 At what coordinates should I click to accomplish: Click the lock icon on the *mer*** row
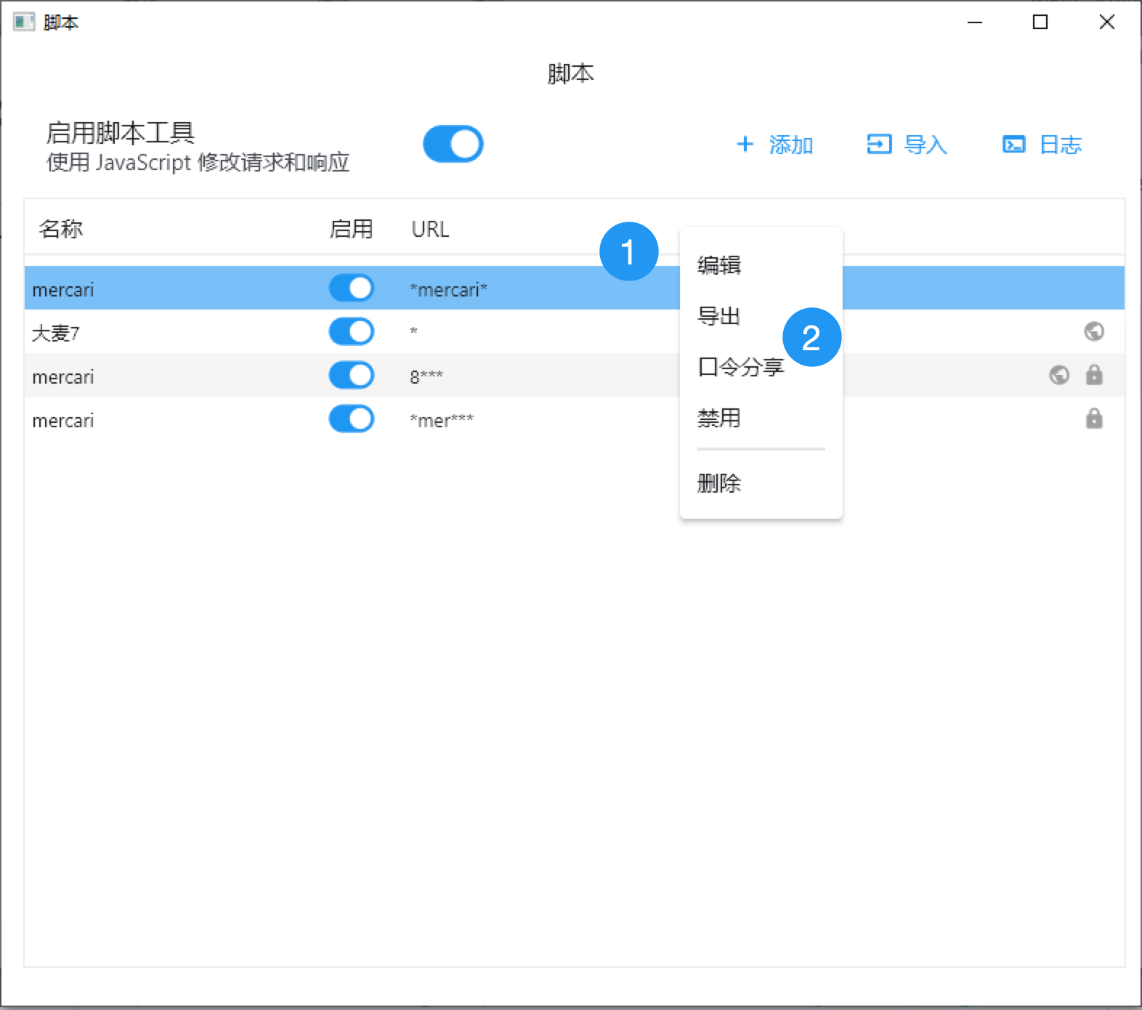click(1093, 419)
